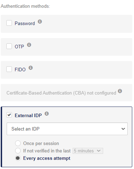
Task: Open the Select an IDP dropdown
Action: pyautogui.click(x=67, y=129)
